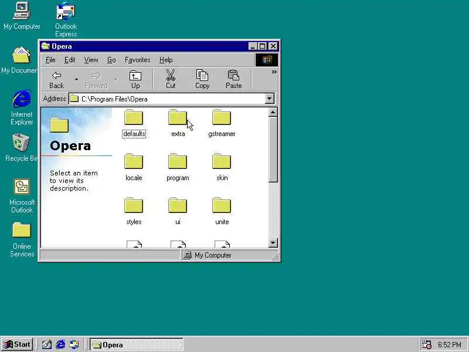Screen dimensions: 469x352
Task: Select the ui folder icon
Action: pyautogui.click(x=178, y=205)
